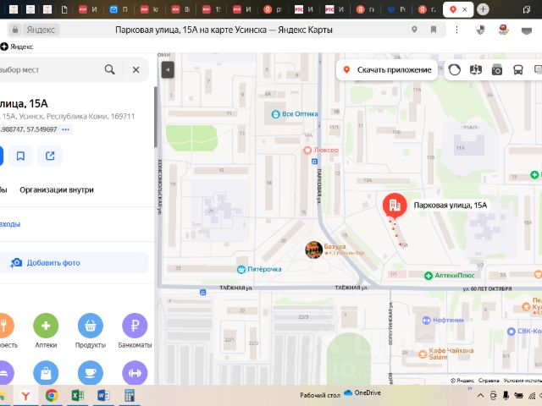Viewport: 542px width, 406px height.
Task: Open the Справка link at map bottom
Action: (489, 381)
